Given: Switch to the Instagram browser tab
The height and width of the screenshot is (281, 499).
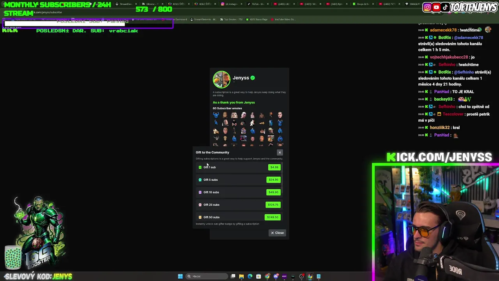Looking at the screenshot, I should click(x=232, y=4).
